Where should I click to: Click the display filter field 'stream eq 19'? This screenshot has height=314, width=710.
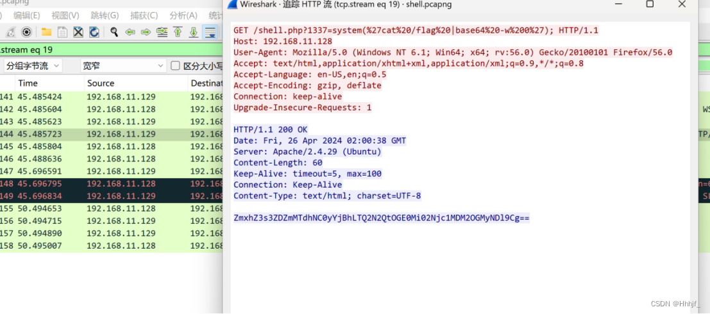click(111, 49)
